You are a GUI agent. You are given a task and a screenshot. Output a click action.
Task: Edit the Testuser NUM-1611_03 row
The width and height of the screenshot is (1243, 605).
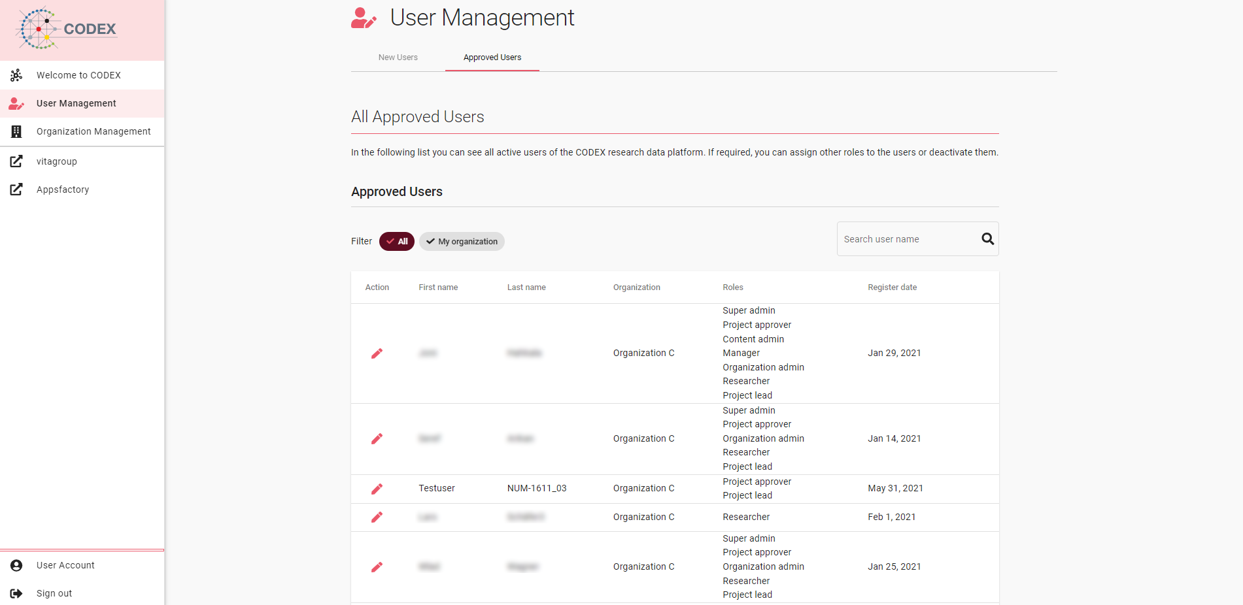pos(377,489)
